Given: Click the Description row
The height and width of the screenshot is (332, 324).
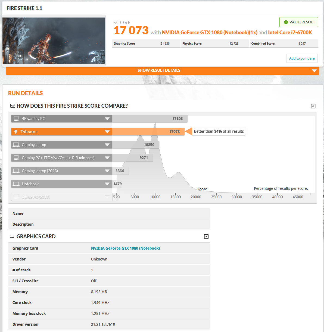Looking at the screenshot, I should click(109, 224).
